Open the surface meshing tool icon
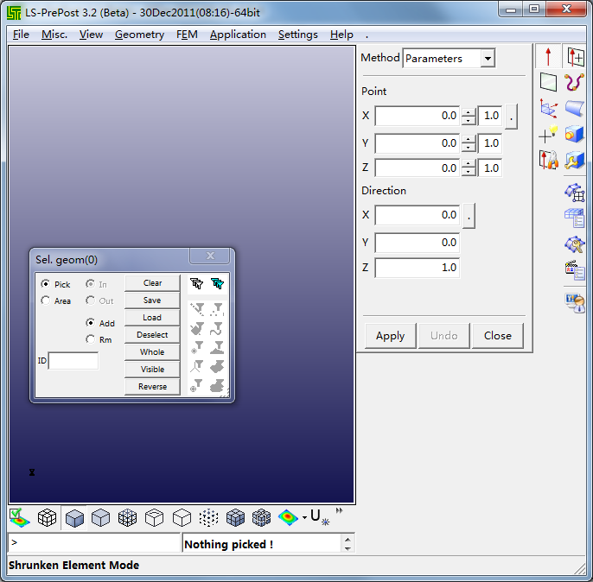 point(575,193)
